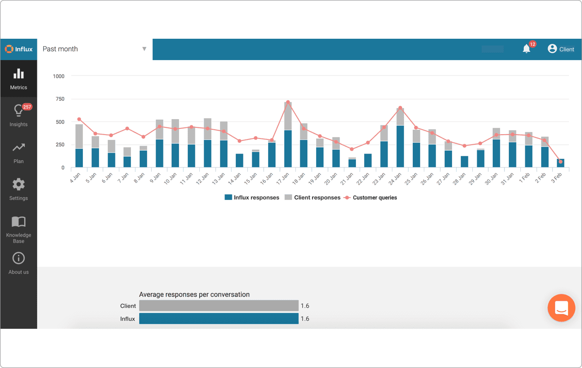This screenshot has height=368, width=582.
Task: Click the 3 Feb bar in the chart
Action: (x=561, y=163)
